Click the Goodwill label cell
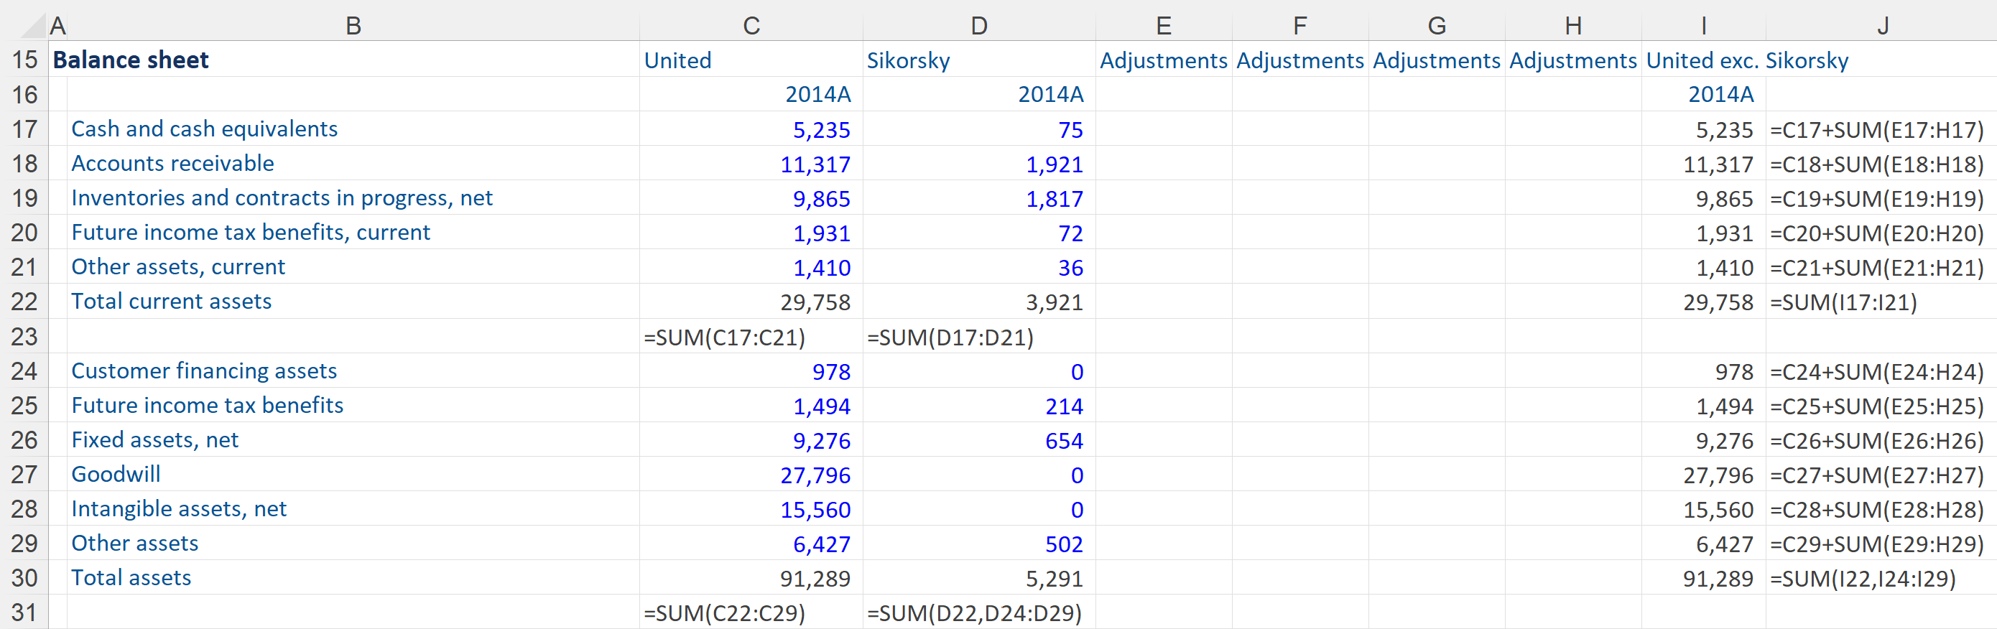This screenshot has width=1997, height=629. coord(116,474)
